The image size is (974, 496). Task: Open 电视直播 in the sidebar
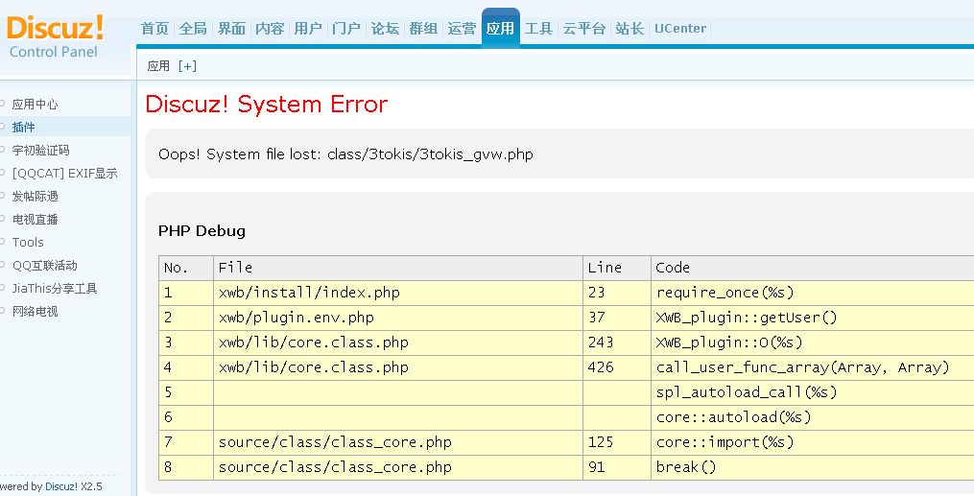35,219
